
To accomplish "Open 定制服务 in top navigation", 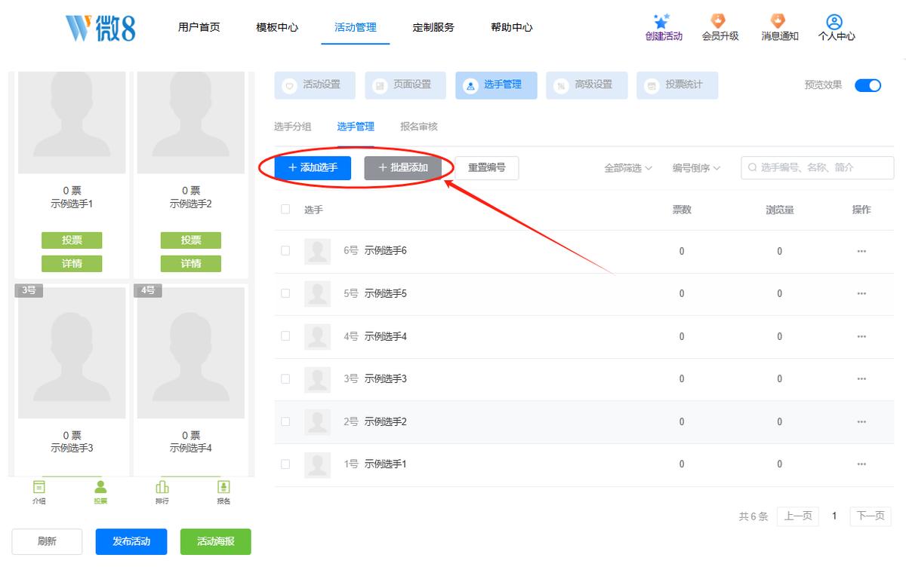I will 433,28.
